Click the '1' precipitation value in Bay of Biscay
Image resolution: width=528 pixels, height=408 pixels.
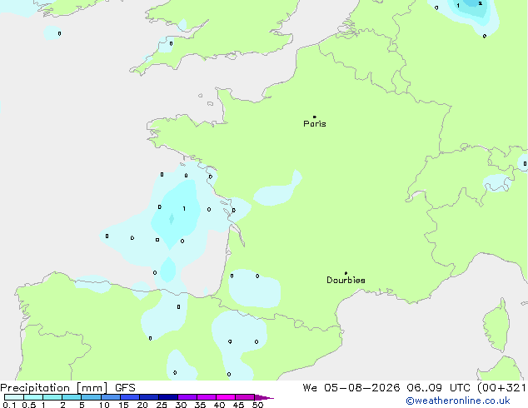(x=184, y=209)
